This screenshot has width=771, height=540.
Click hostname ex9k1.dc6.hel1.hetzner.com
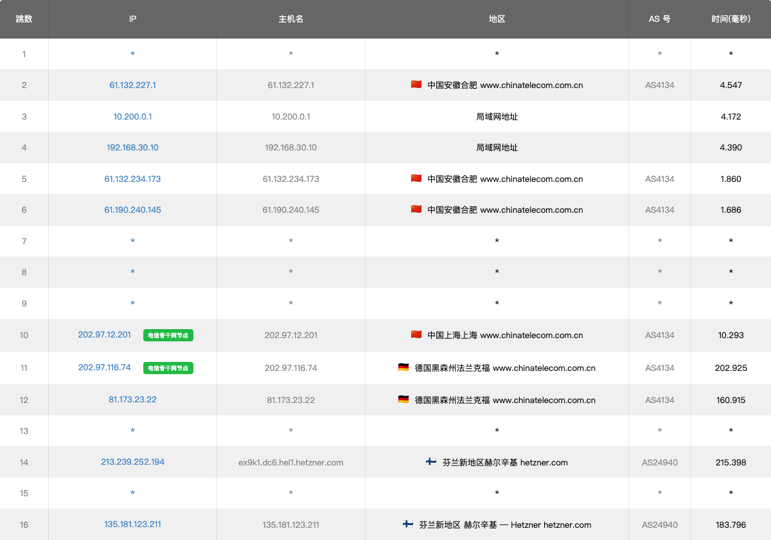coord(290,462)
